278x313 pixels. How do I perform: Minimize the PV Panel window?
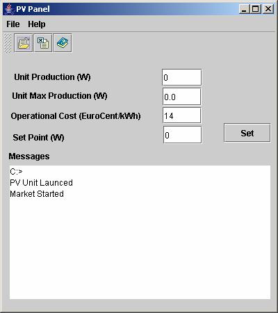point(244,9)
